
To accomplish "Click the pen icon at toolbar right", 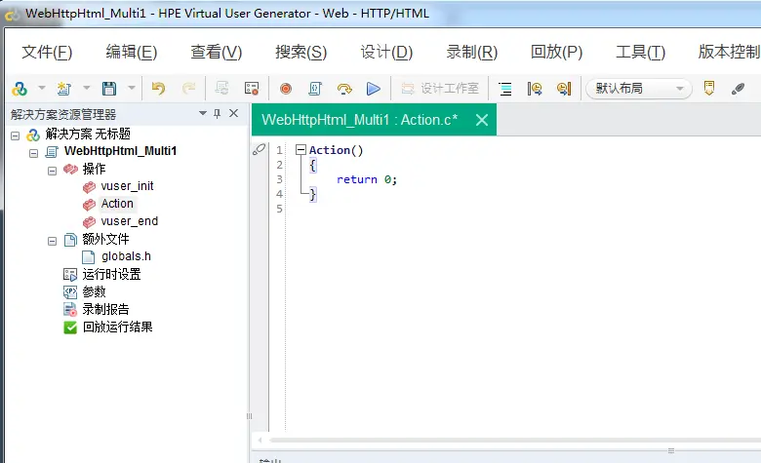I will tap(738, 89).
